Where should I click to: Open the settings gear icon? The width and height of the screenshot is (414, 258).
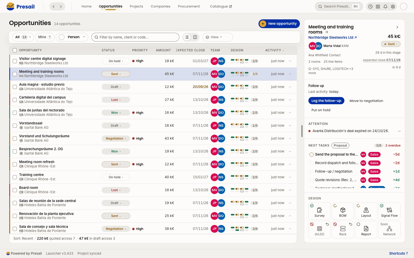click(x=393, y=7)
